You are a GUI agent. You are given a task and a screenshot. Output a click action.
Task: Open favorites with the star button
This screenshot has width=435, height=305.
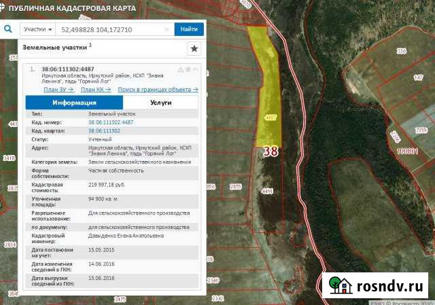coord(194,48)
